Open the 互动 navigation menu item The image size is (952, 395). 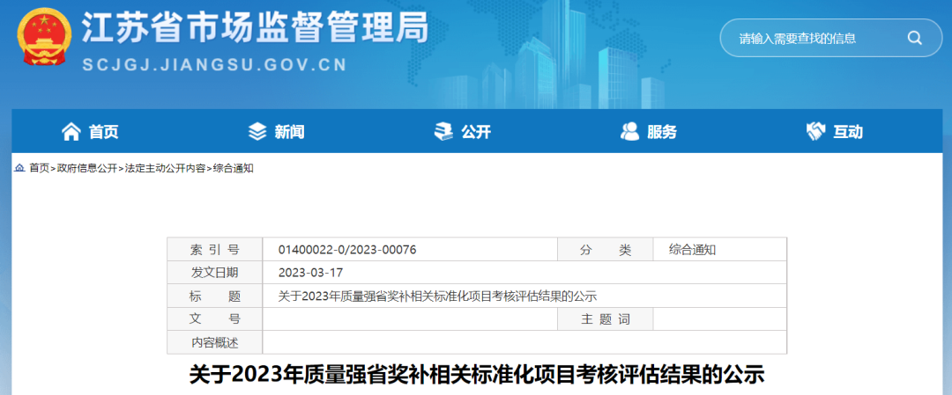[x=834, y=131]
